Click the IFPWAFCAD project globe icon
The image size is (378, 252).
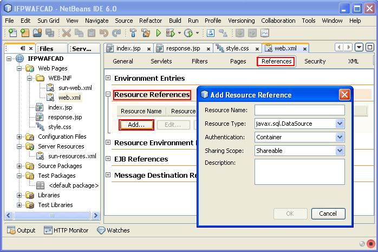coord(20,59)
